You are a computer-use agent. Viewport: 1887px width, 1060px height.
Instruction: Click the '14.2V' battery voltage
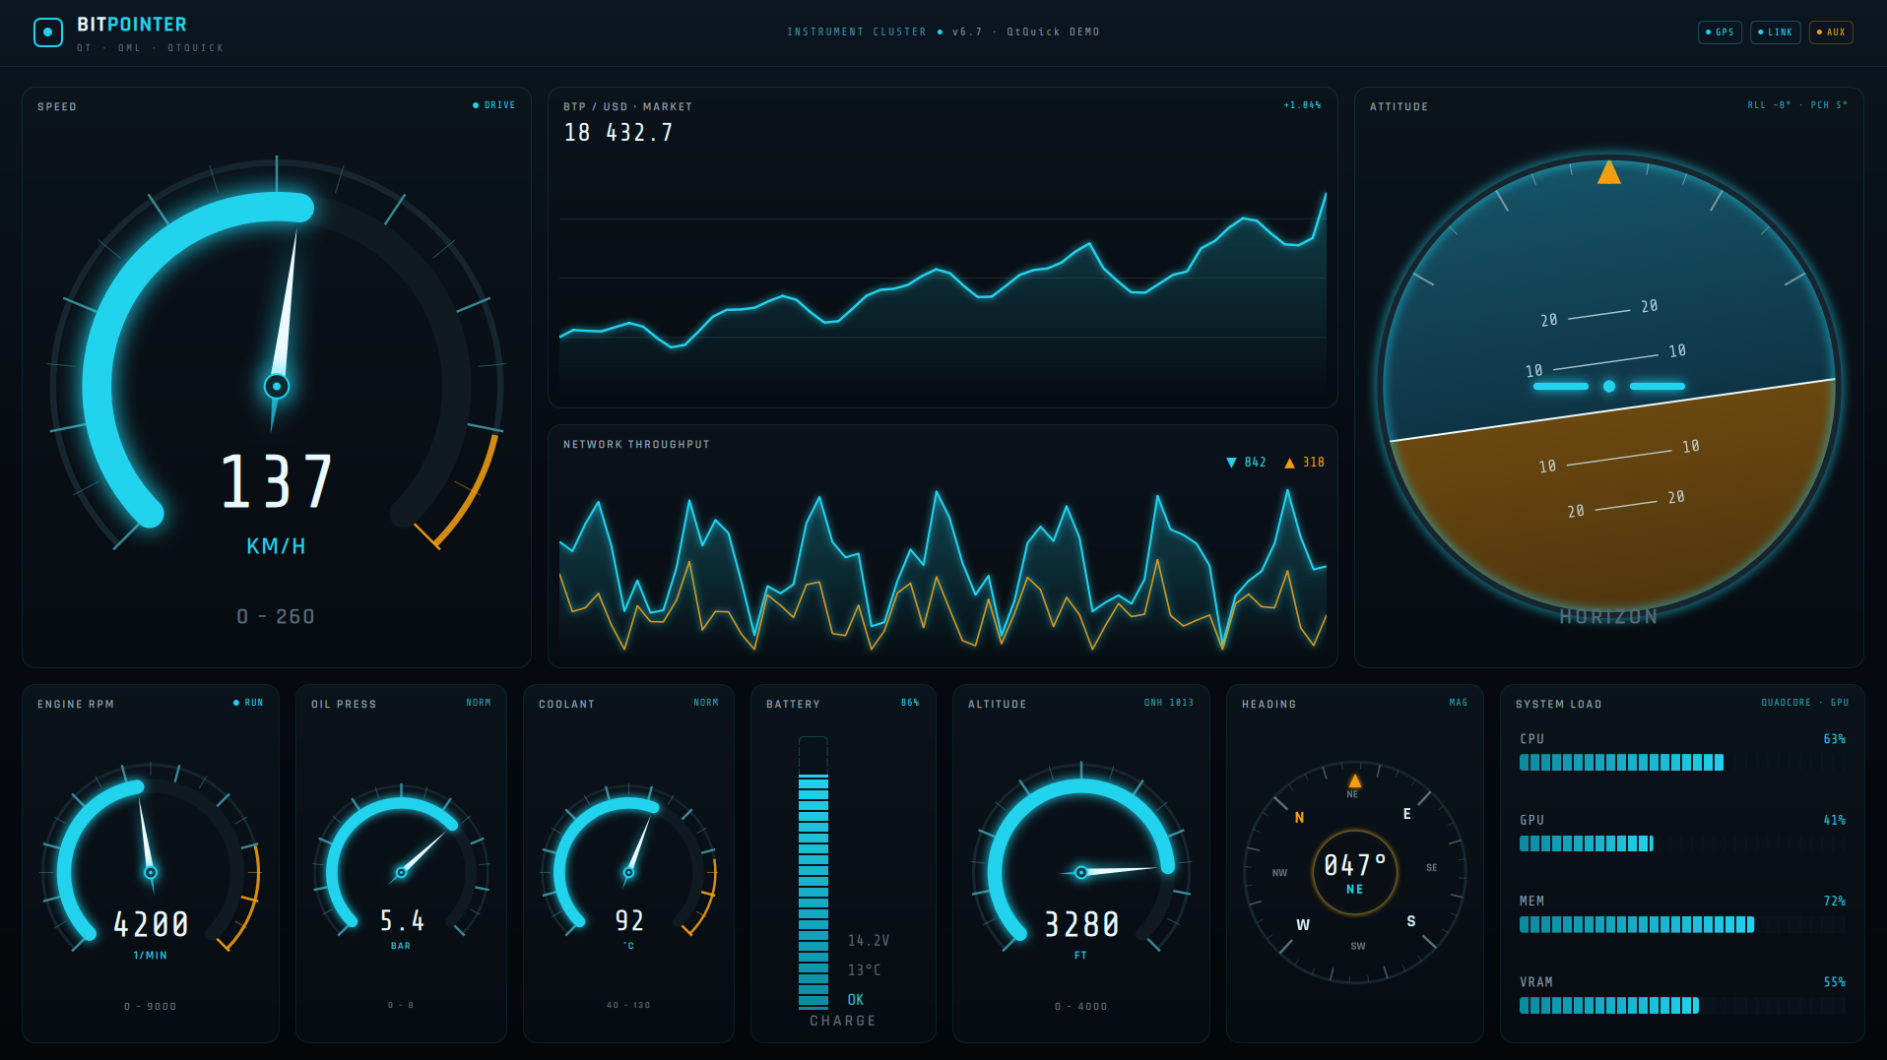tap(868, 941)
